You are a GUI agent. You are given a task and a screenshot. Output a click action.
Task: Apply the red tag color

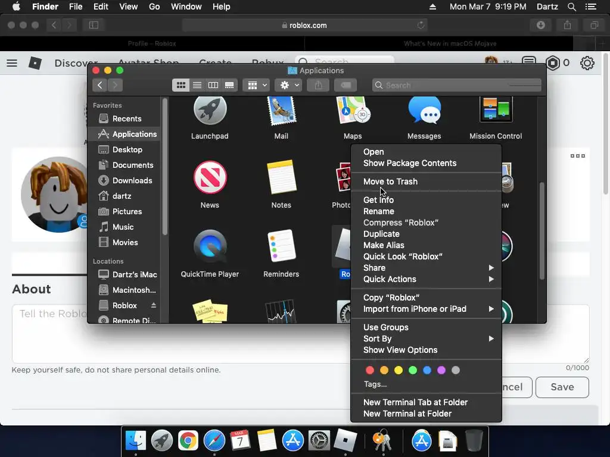click(x=370, y=370)
